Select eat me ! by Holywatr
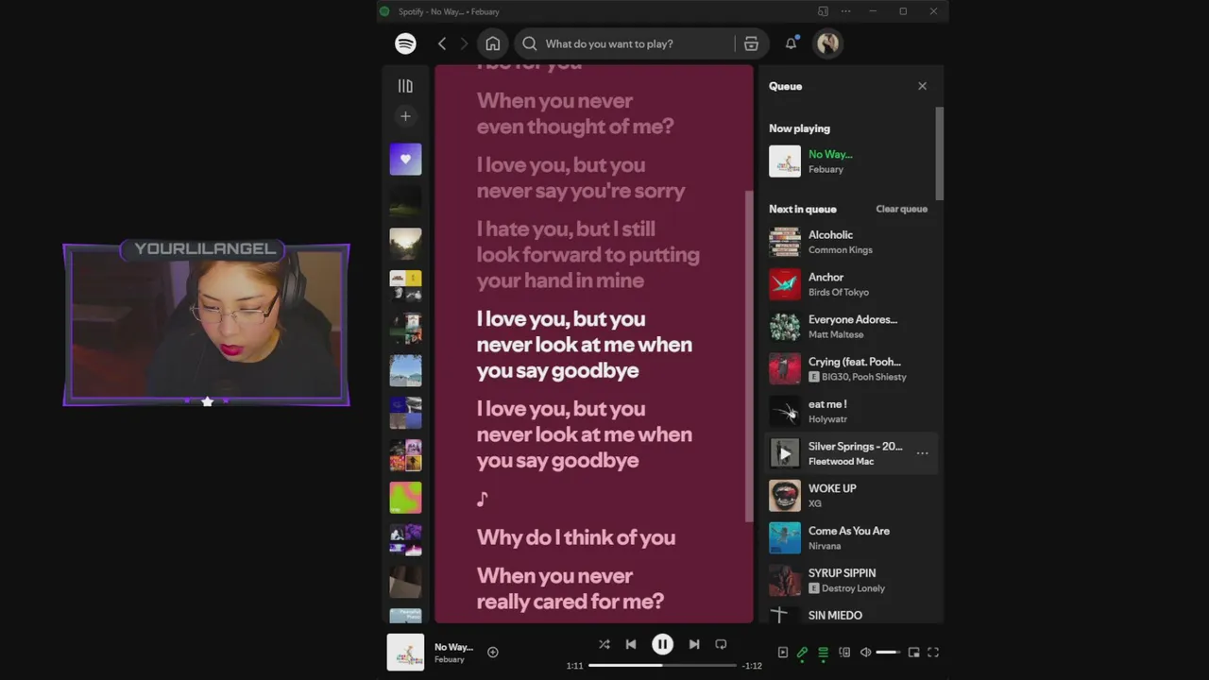 (850, 411)
